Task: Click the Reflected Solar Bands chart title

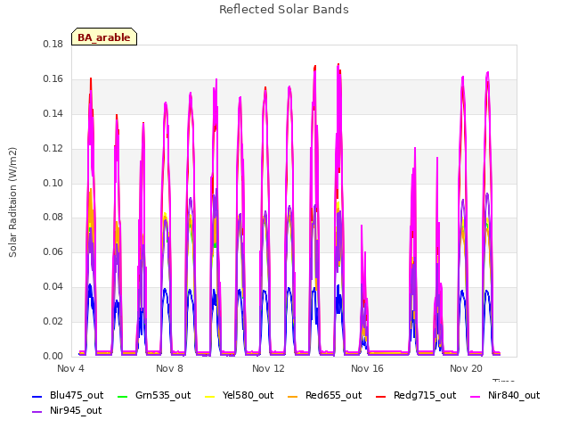Action: tap(284, 10)
